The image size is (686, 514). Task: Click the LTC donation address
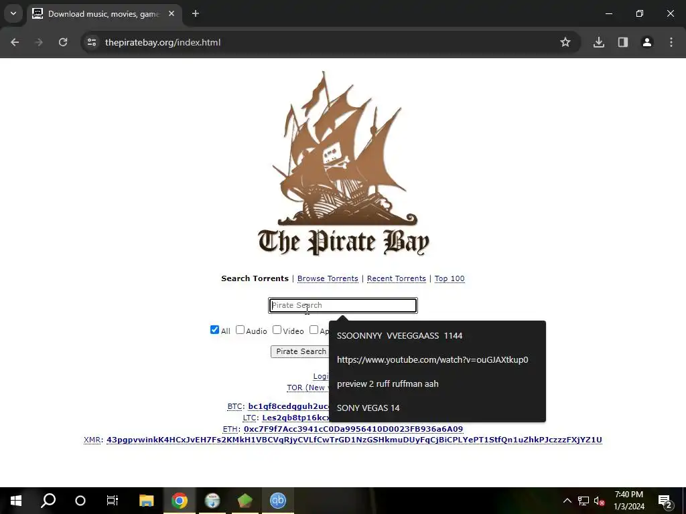(x=295, y=418)
